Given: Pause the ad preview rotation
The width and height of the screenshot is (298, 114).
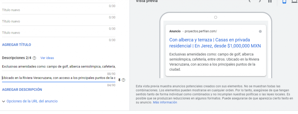Looking at the screenshot, I should pyautogui.click(x=270, y=1).
